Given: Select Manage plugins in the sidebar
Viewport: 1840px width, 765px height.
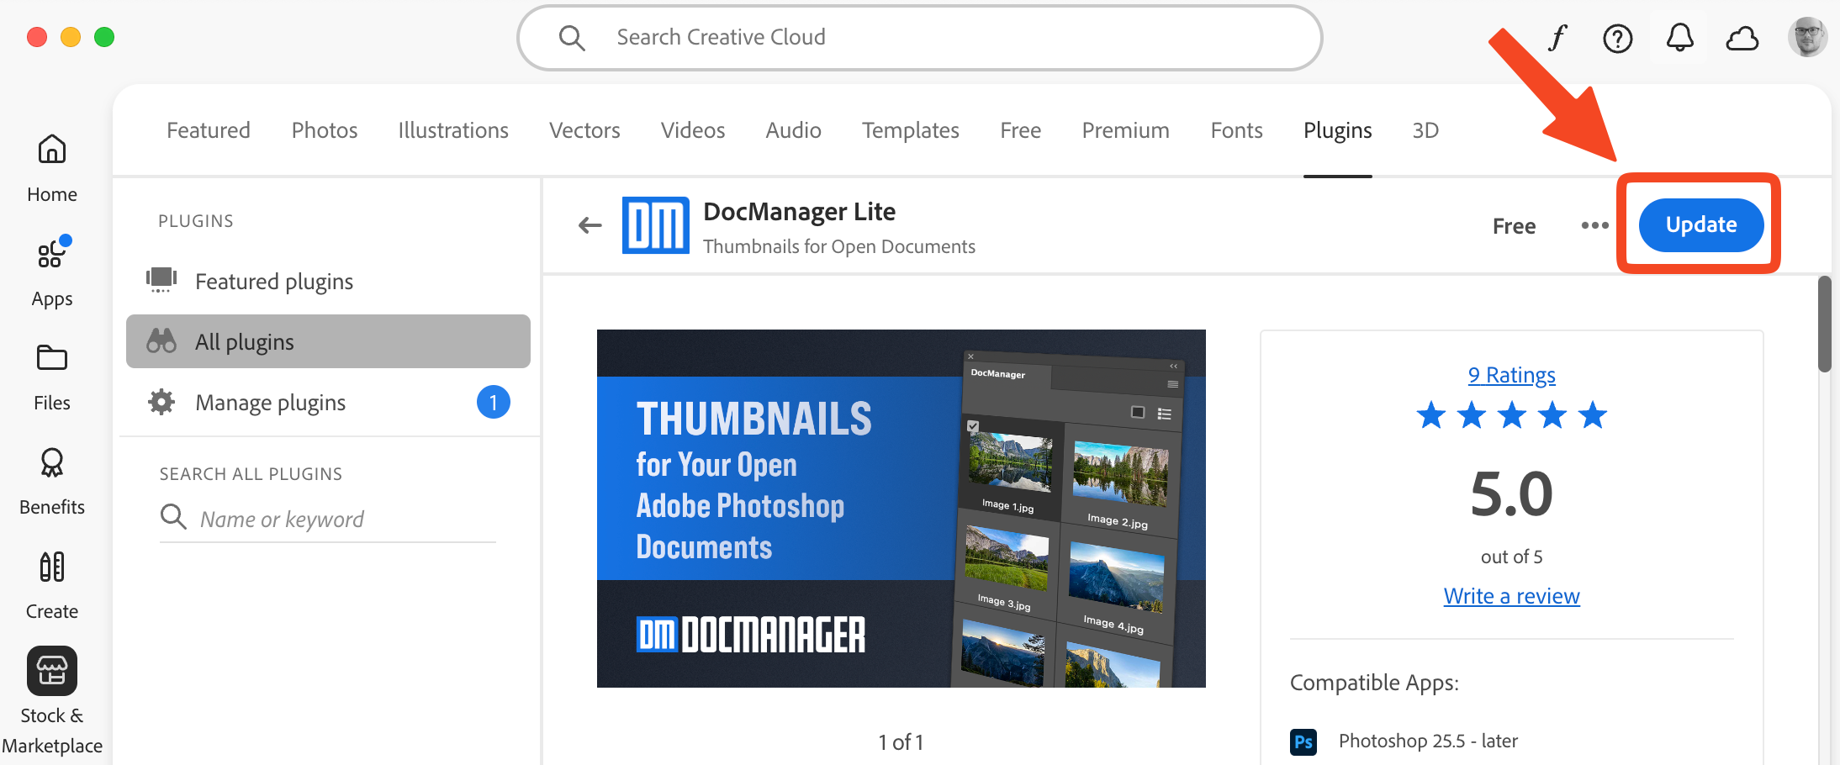Looking at the screenshot, I should point(271,403).
